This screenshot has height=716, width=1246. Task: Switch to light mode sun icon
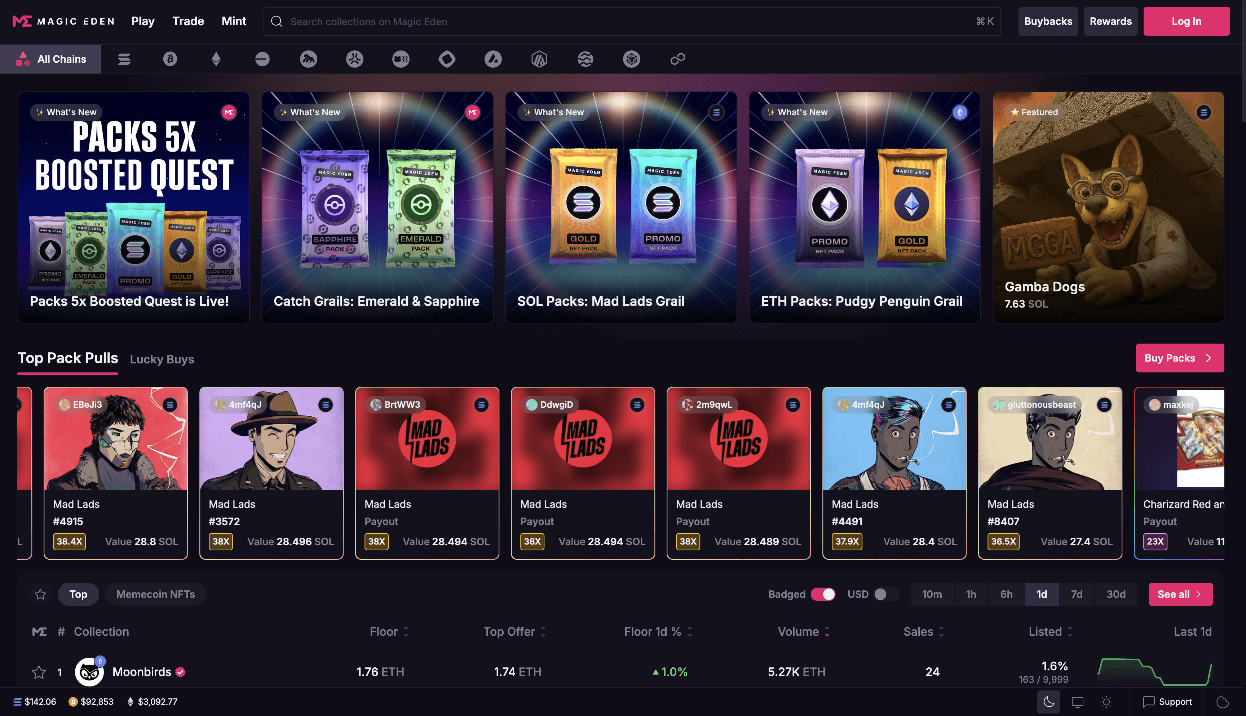(1106, 702)
